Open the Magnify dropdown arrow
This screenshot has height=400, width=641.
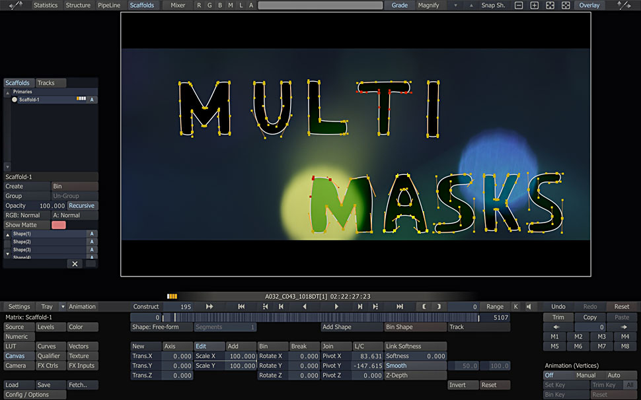click(x=455, y=5)
